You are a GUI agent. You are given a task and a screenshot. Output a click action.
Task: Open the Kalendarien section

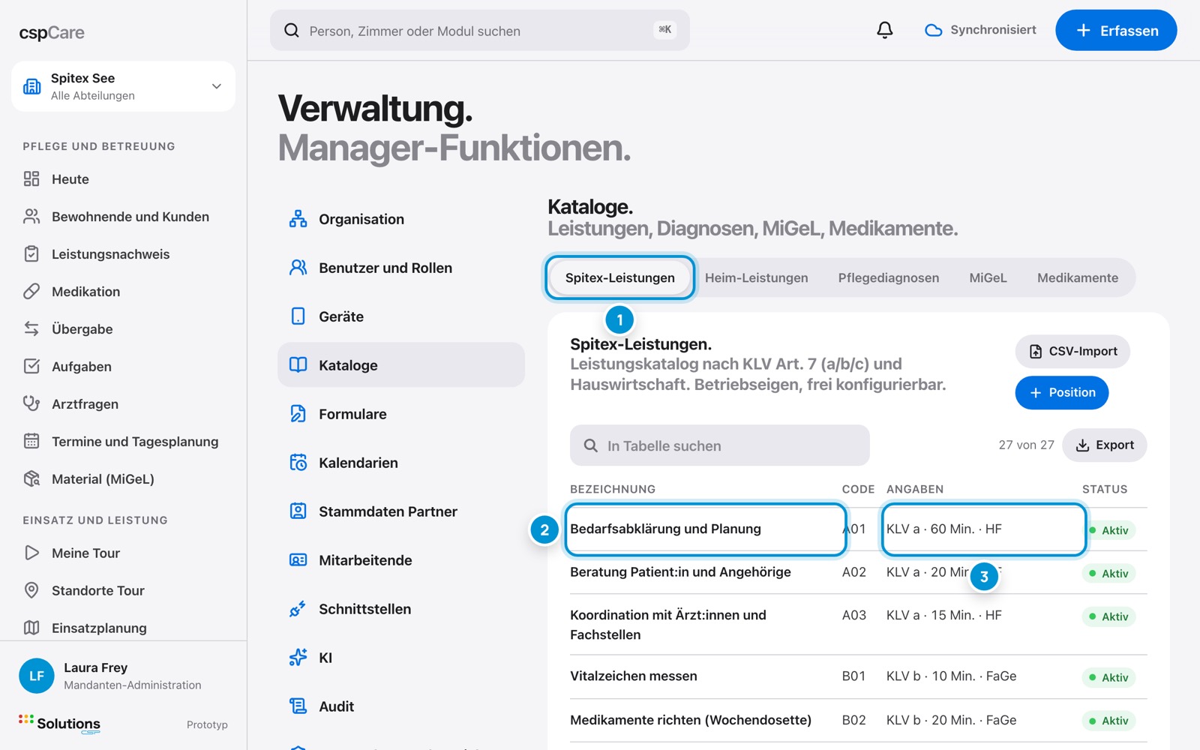click(x=401, y=463)
